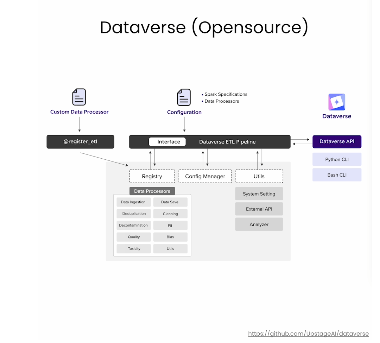Click the Spark Specifications bullet text
The width and height of the screenshot is (380, 343).
coord(226,94)
